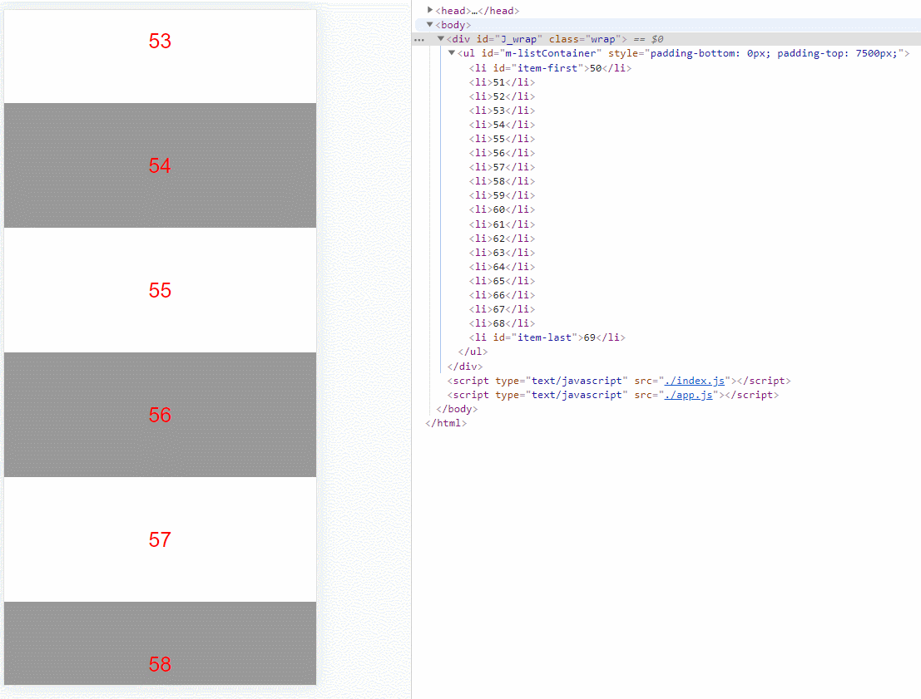Select the li 64 node
The image size is (921, 699).
pos(502,267)
